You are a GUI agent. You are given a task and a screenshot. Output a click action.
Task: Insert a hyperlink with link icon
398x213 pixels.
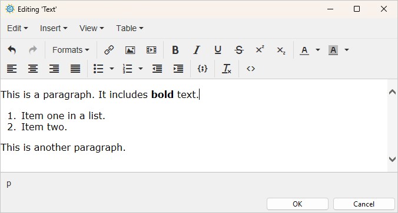pyautogui.click(x=109, y=50)
